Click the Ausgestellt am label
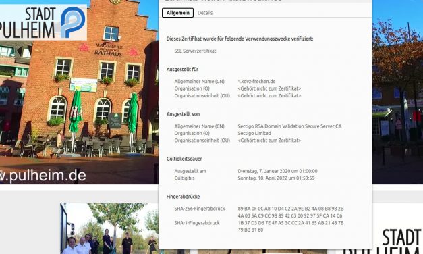The height and width of the screenshot is (254, 423). (190, 171)
